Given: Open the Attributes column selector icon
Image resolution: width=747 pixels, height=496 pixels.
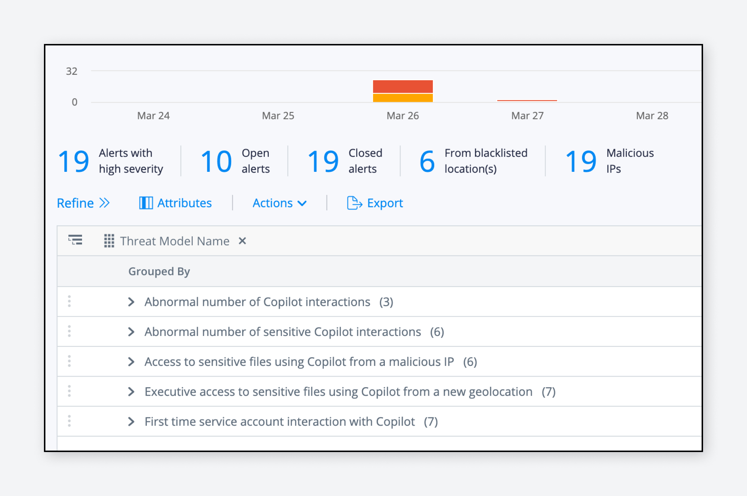Looking at the screenshot, I should coord(146,203).
